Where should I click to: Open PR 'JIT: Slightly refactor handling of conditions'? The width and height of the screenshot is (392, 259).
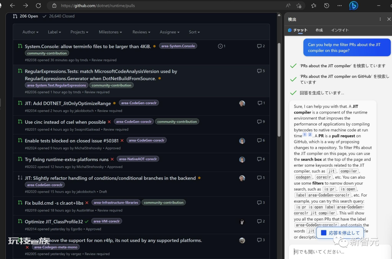coord(110,178)
